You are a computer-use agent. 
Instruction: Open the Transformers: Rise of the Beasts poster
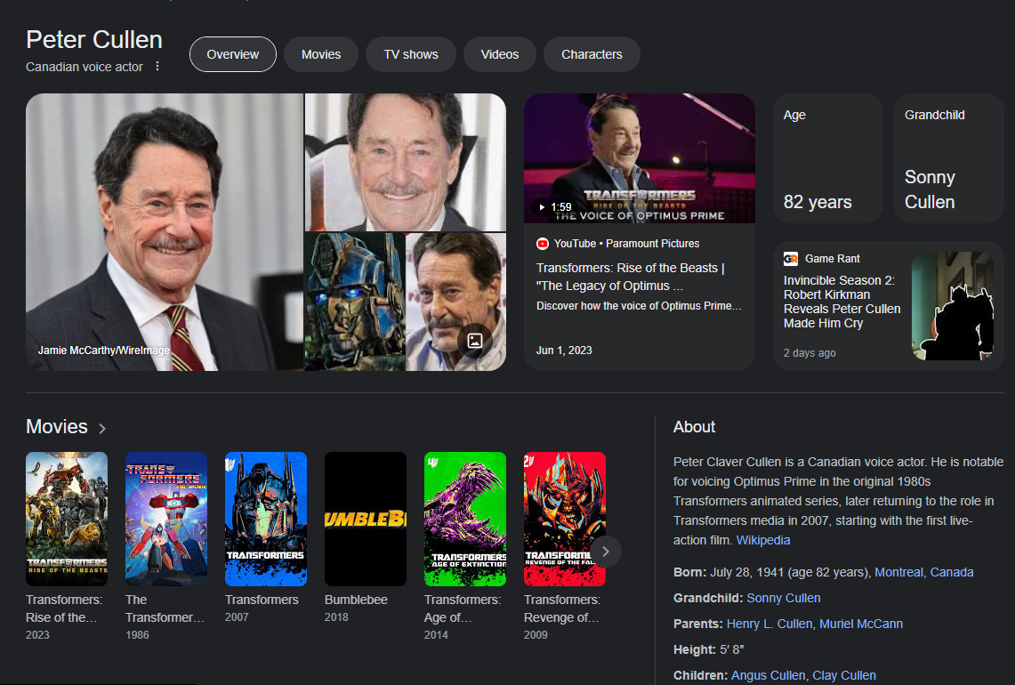[67, 520]
